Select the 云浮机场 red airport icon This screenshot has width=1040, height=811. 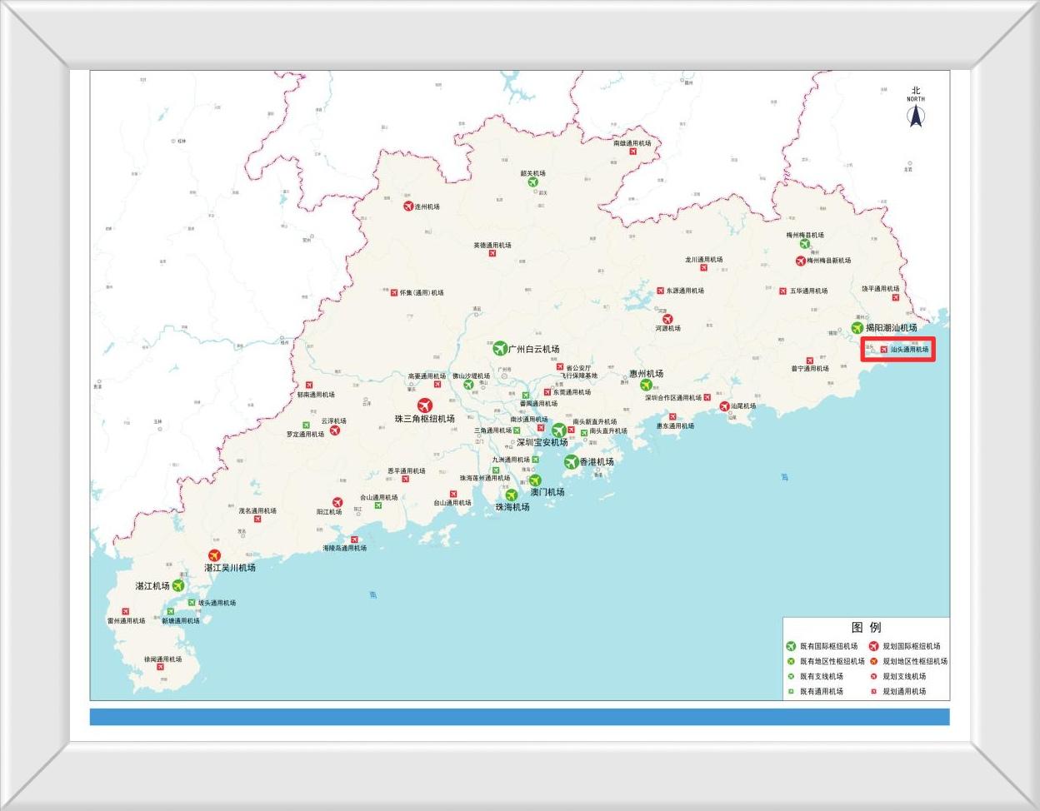(x=335, y=430)
